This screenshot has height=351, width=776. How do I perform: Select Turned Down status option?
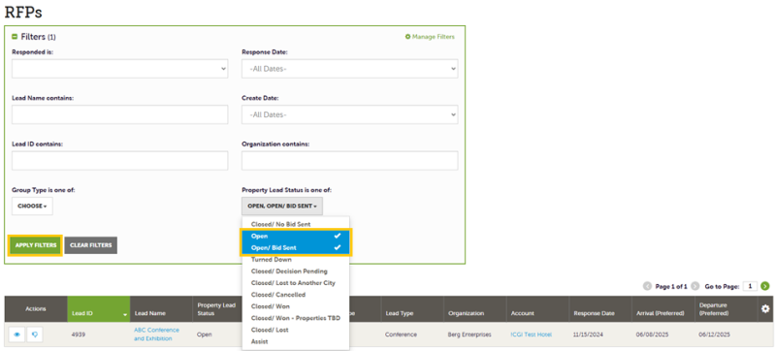[296, 260]
